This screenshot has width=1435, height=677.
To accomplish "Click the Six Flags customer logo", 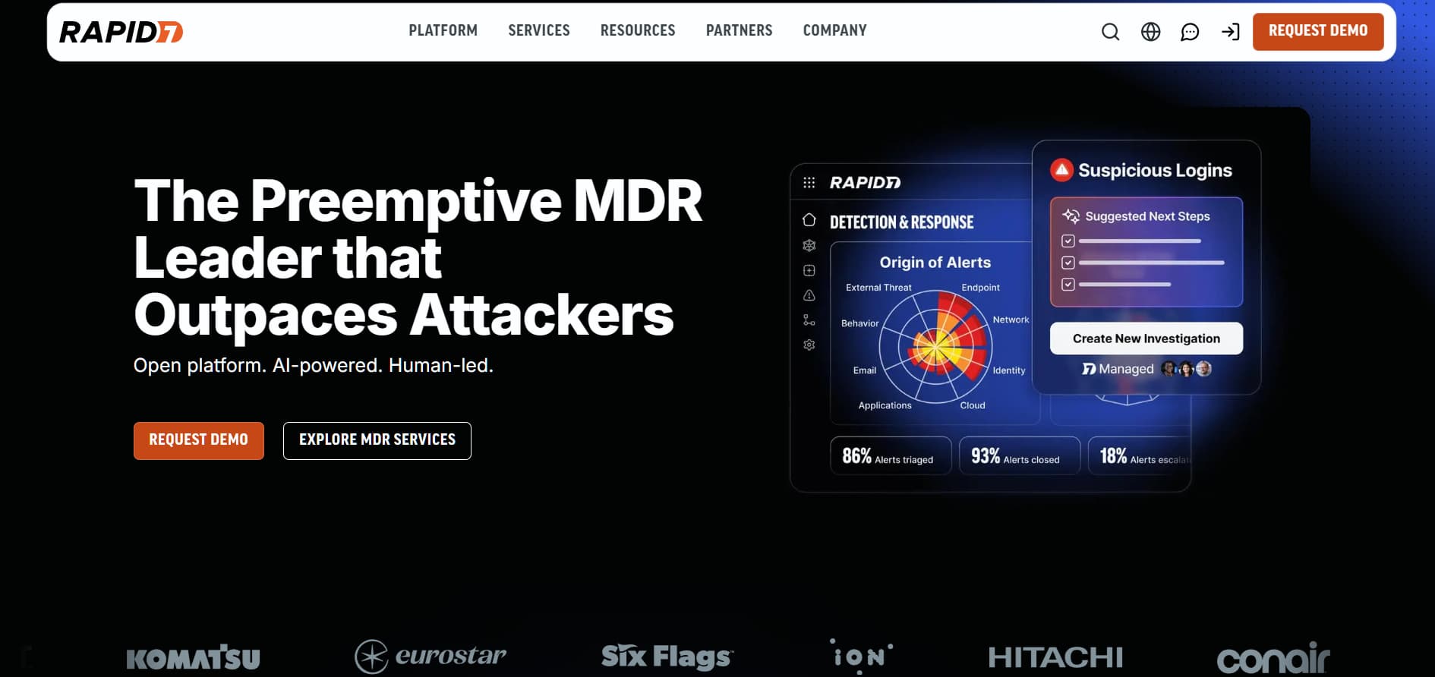I will [x=667, y=657].
